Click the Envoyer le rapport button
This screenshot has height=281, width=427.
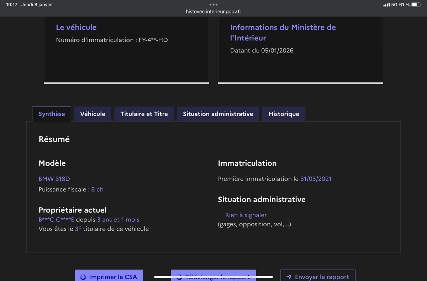(x=318, y=276)
